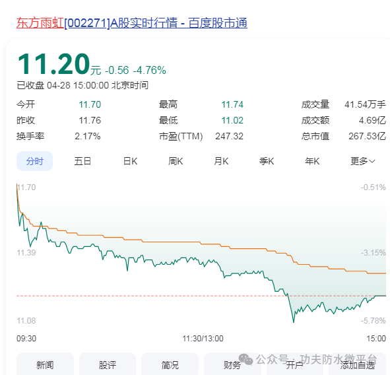
Task: Open the 新闻 button
Action: click(45, 364)
